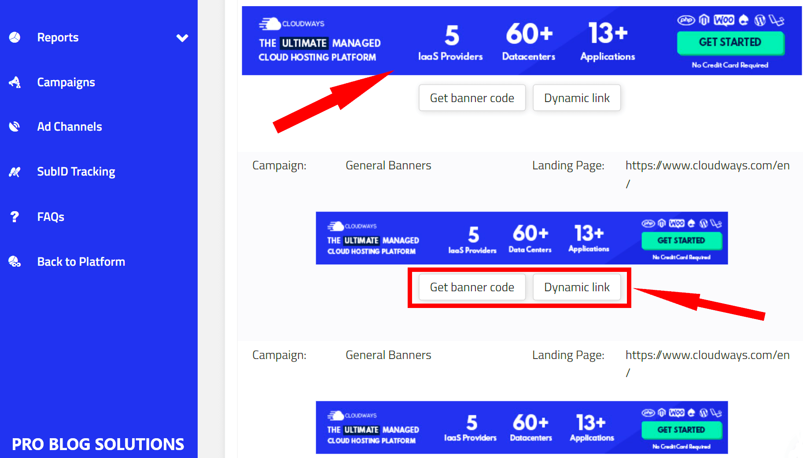Click the top Cloudways banner image
The width and height of the screenshot is (803, 458).
pos(522,40)
